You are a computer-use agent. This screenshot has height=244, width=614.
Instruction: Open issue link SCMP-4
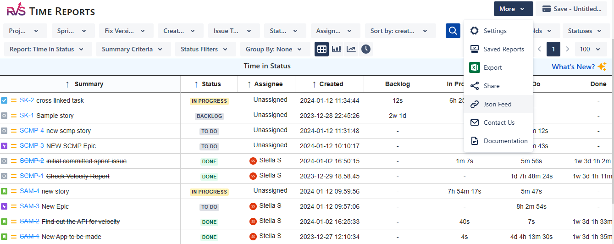click(x=32, y=131)
